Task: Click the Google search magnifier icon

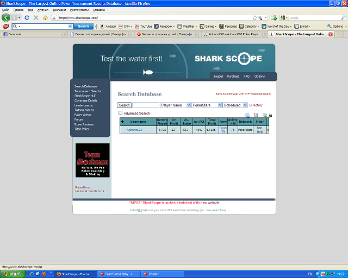Action: point(343,18)
